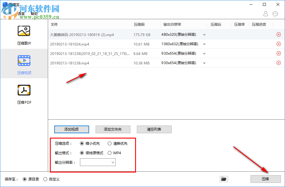Open the feedback message icon
285x187 pixels.
coord(275,14)
